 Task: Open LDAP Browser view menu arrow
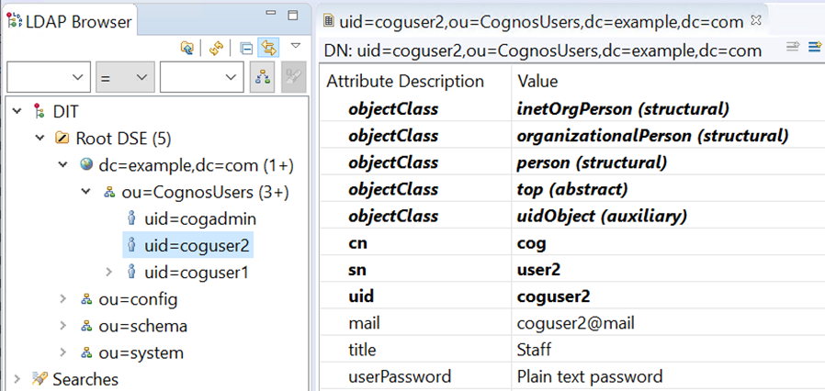(x=296, y=46)
